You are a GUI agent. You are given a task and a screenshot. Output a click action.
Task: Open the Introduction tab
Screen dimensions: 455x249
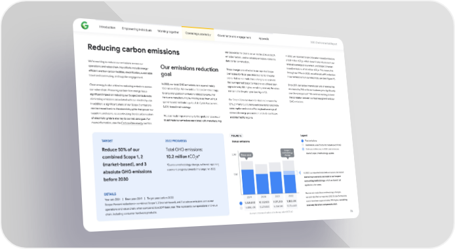(x=108, y=28)
